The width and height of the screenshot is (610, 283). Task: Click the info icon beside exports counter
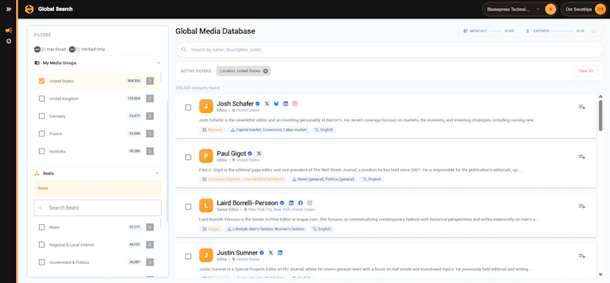593,31
